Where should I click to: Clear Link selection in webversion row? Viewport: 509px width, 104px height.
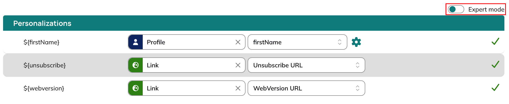[x=238, y=88]
